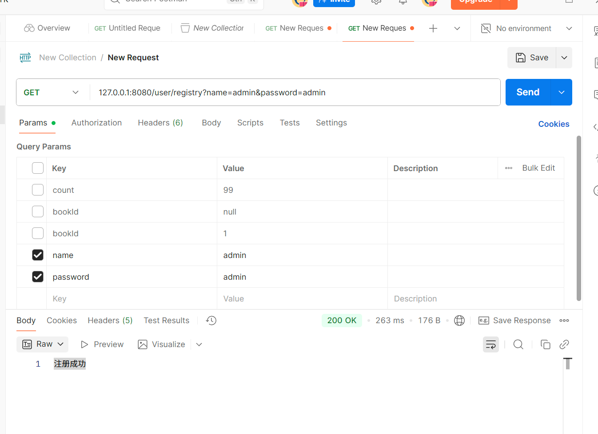
Task: Open the request Headers (6) tab
Action: click(x=160, y=123)
